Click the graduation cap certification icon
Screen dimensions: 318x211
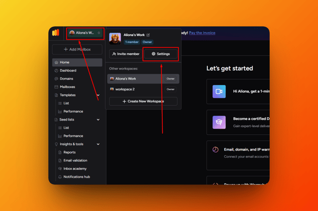click(219, 122)
